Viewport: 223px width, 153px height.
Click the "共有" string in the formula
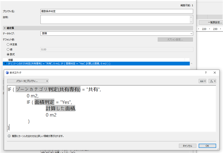coord(93,89)
